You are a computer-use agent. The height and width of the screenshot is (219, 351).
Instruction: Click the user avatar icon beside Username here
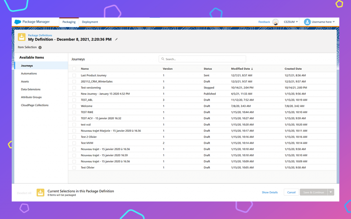coord(308,22)
